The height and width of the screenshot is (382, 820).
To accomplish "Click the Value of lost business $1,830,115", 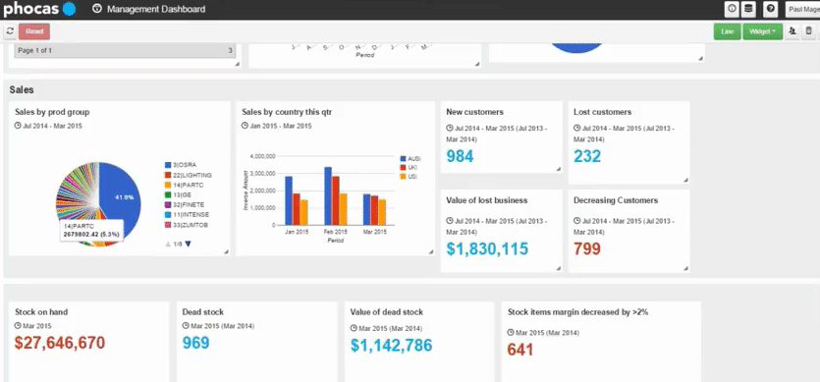I will (487, 248).
